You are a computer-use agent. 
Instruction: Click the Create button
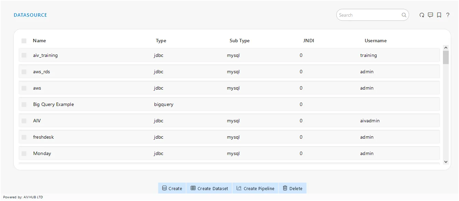coord(172,188)
